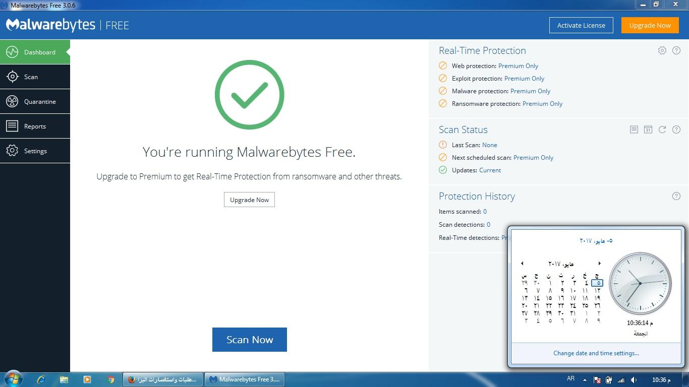Go to next month in calendar popup

point(599,264)
